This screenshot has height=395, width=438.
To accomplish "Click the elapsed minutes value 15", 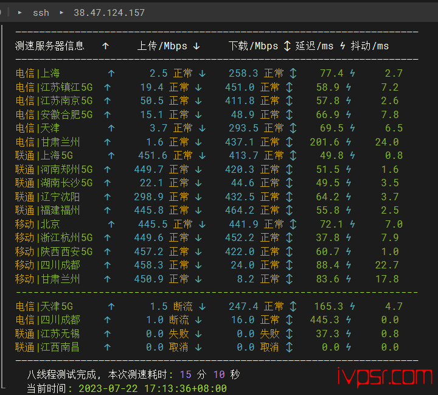I will [186, 374].
